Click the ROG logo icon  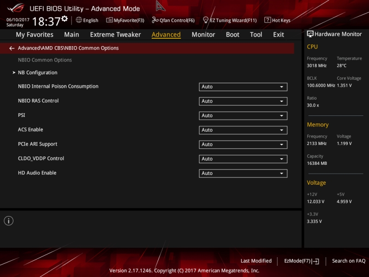pos(16,8)
